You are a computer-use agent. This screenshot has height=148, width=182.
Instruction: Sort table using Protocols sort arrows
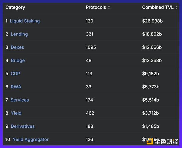(x=109, y=7)
